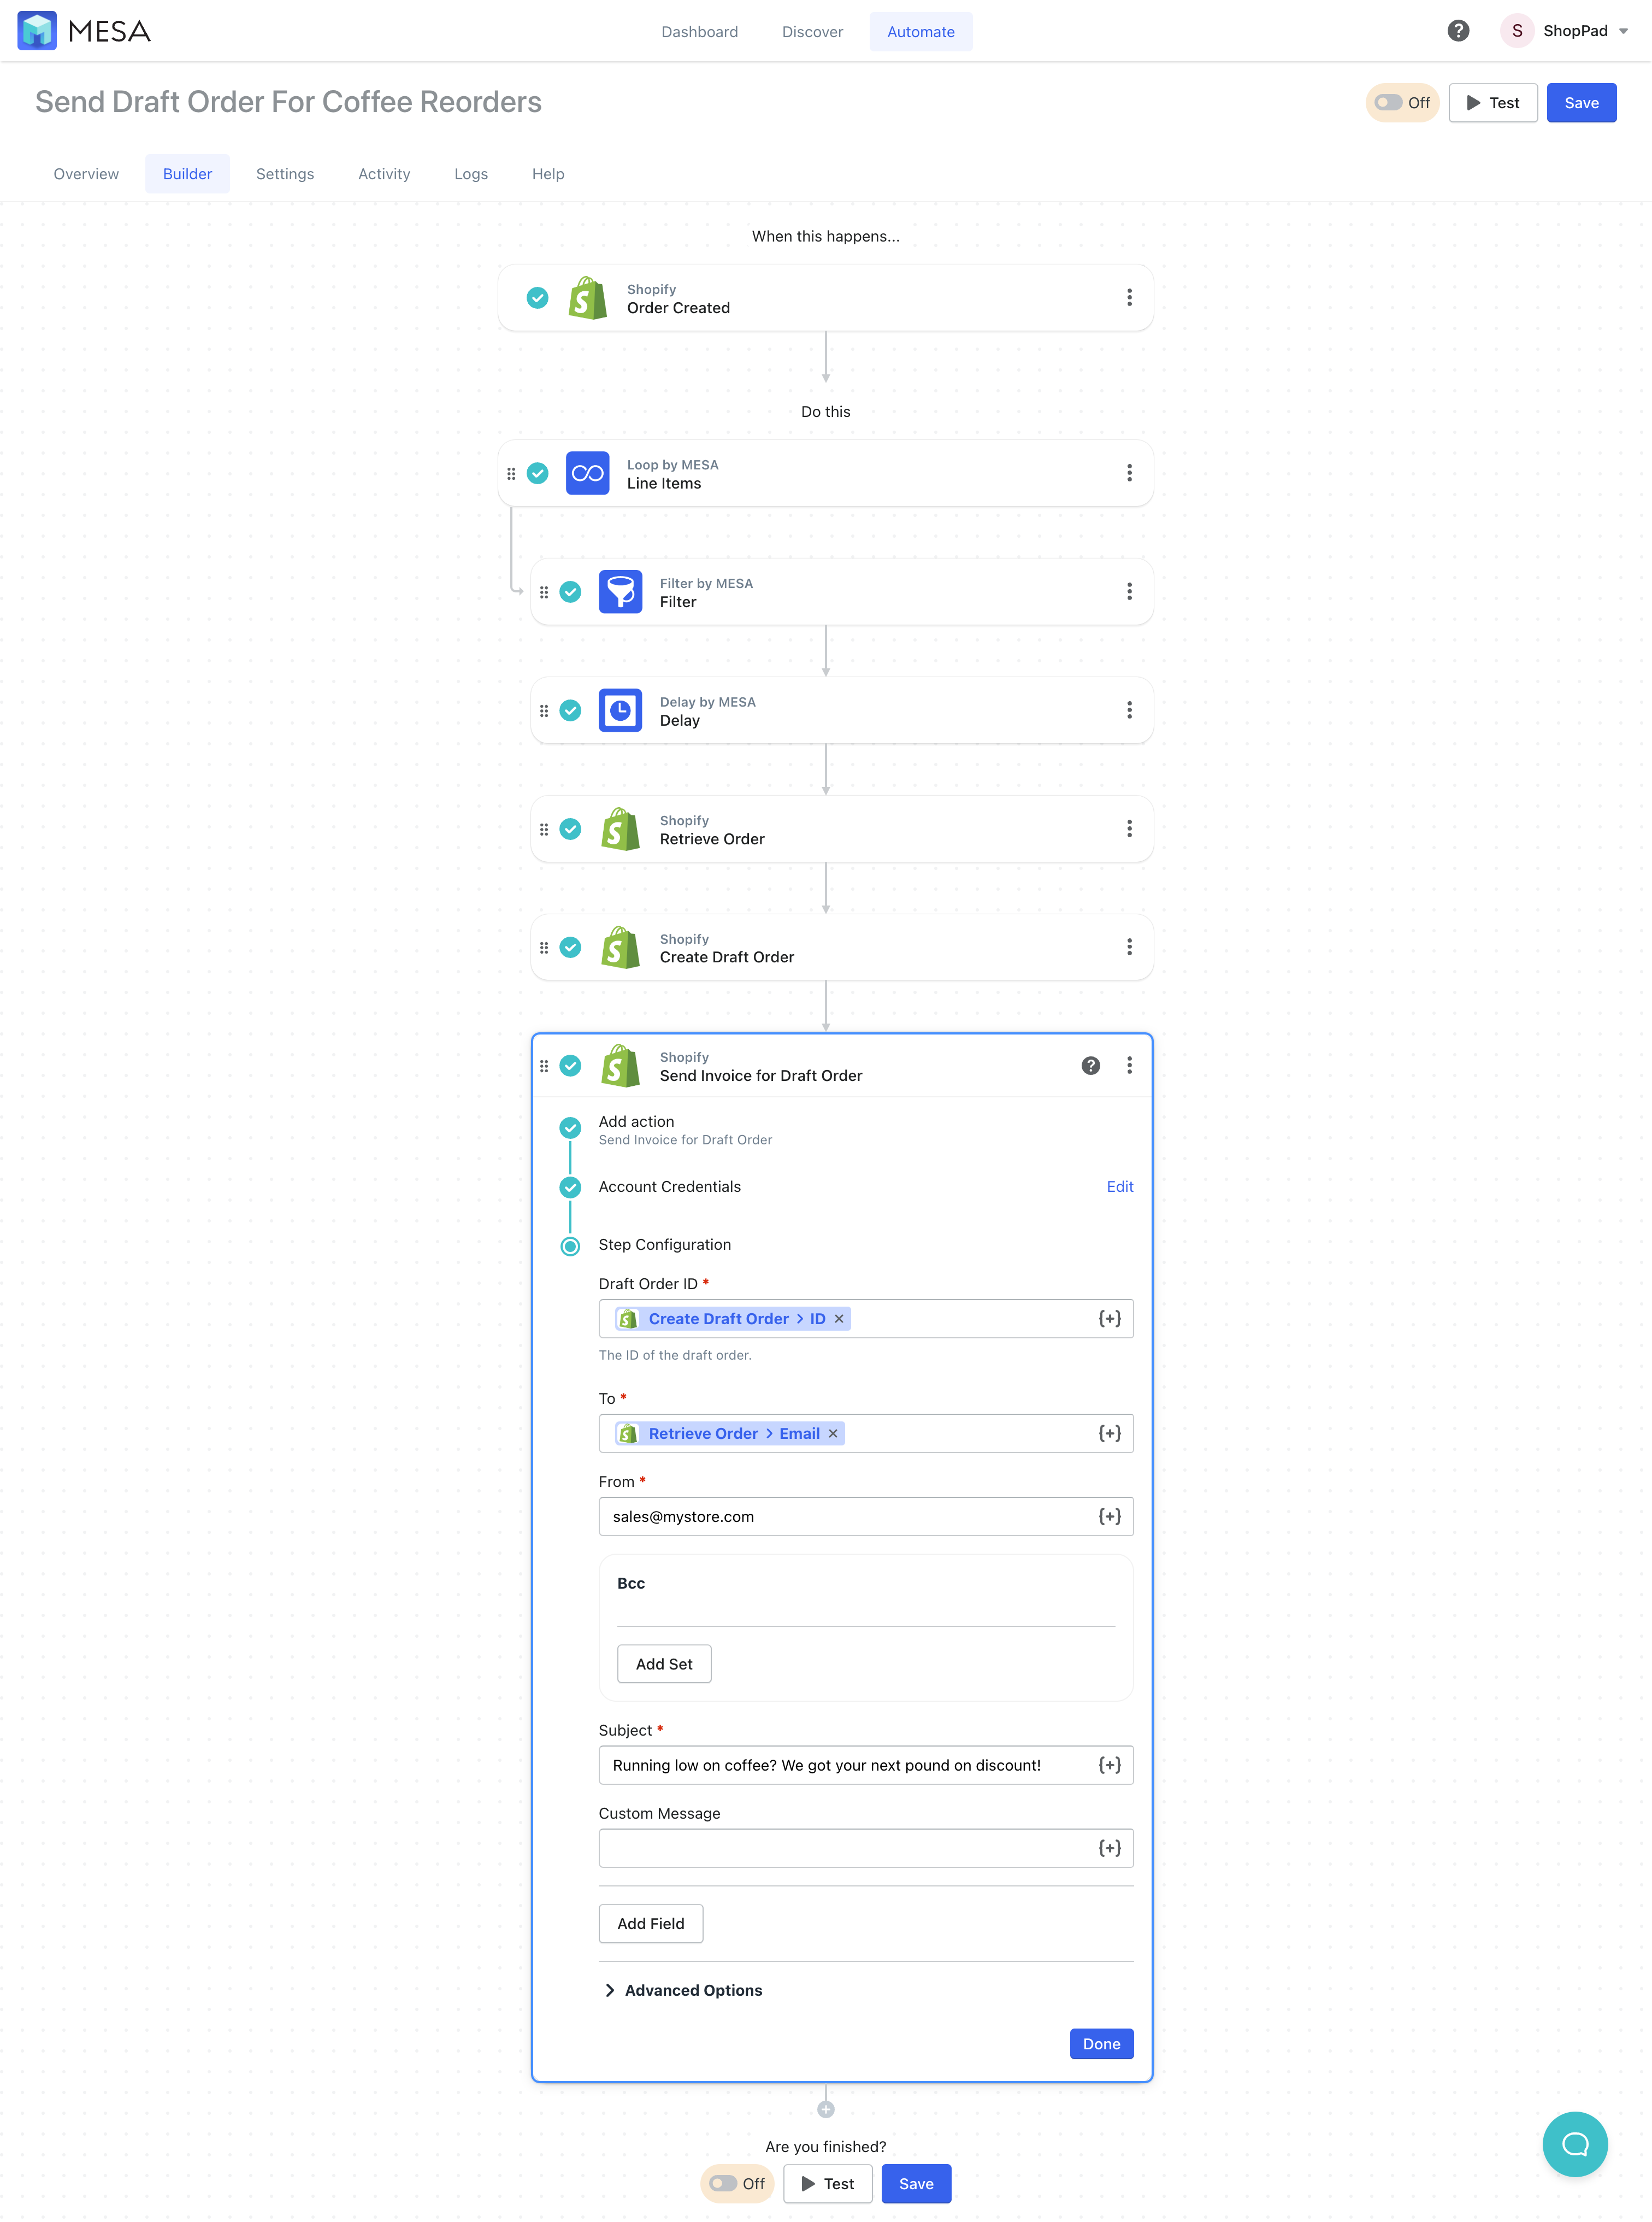
Task: Click the Filter by MESA funnel icon
Action: (620, 591)
